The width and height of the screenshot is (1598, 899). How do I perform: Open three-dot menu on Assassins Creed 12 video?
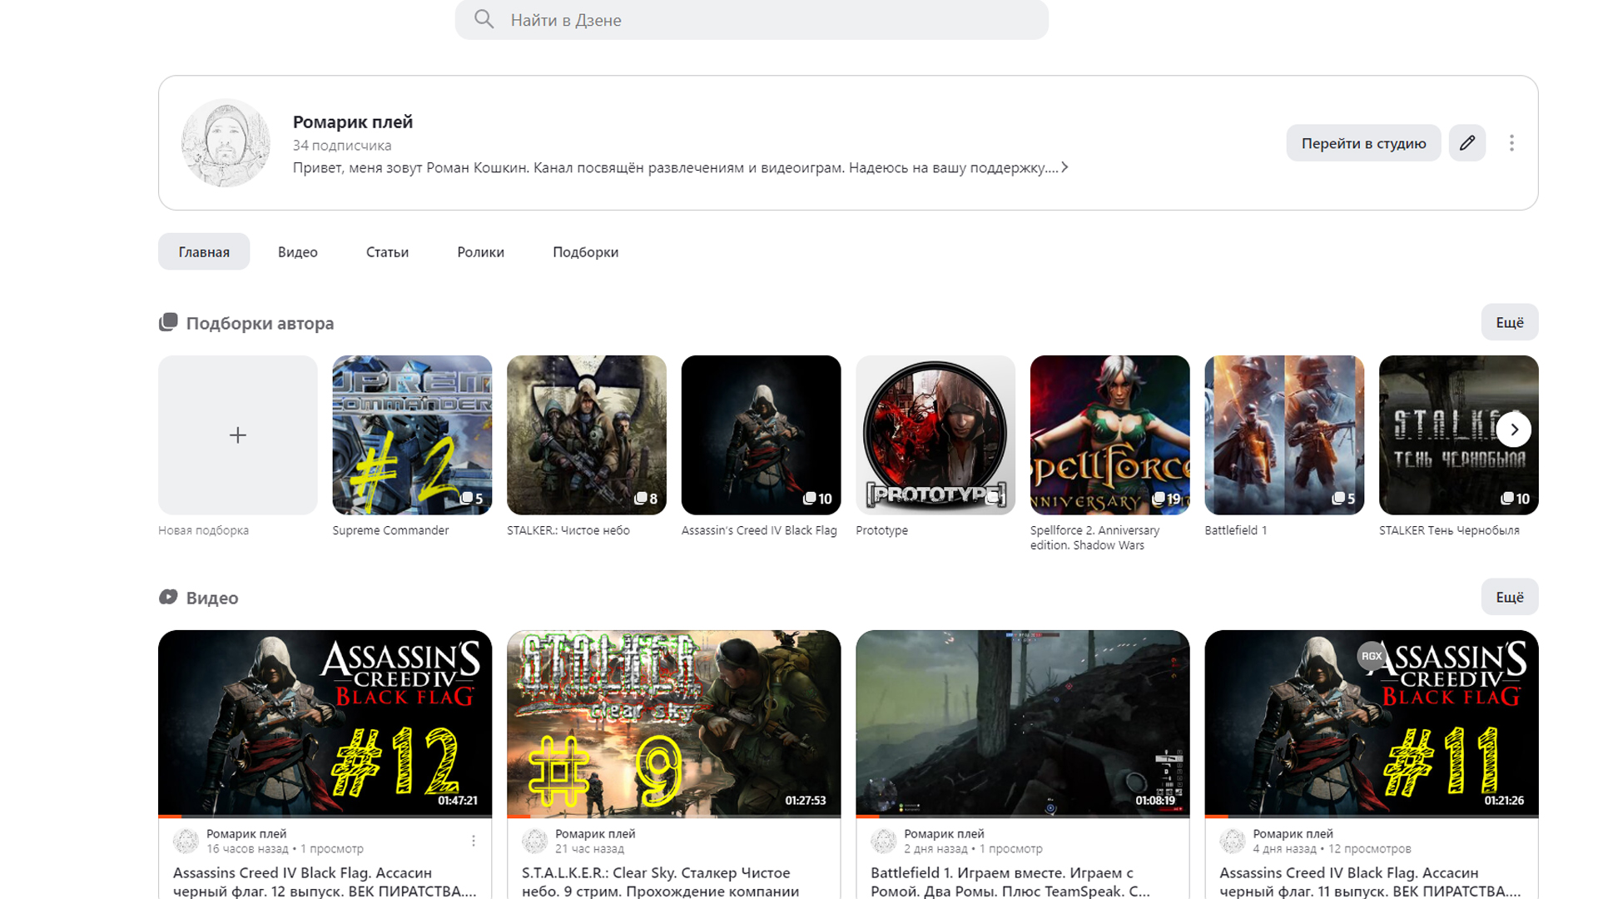(474, 841)
